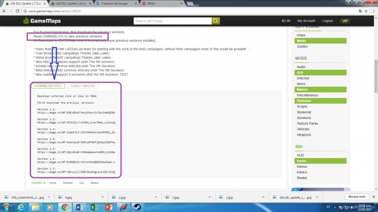Click the browser Forward arrow
The image size is (378, 212).
coord(11,11)
